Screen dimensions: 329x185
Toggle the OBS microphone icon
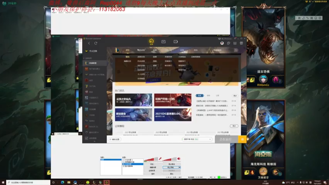point(160,159)
